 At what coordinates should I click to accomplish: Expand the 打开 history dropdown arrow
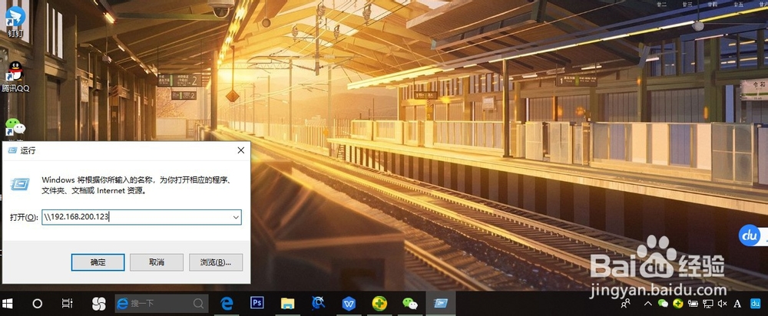pyautogui.click(x=236, y=217)
